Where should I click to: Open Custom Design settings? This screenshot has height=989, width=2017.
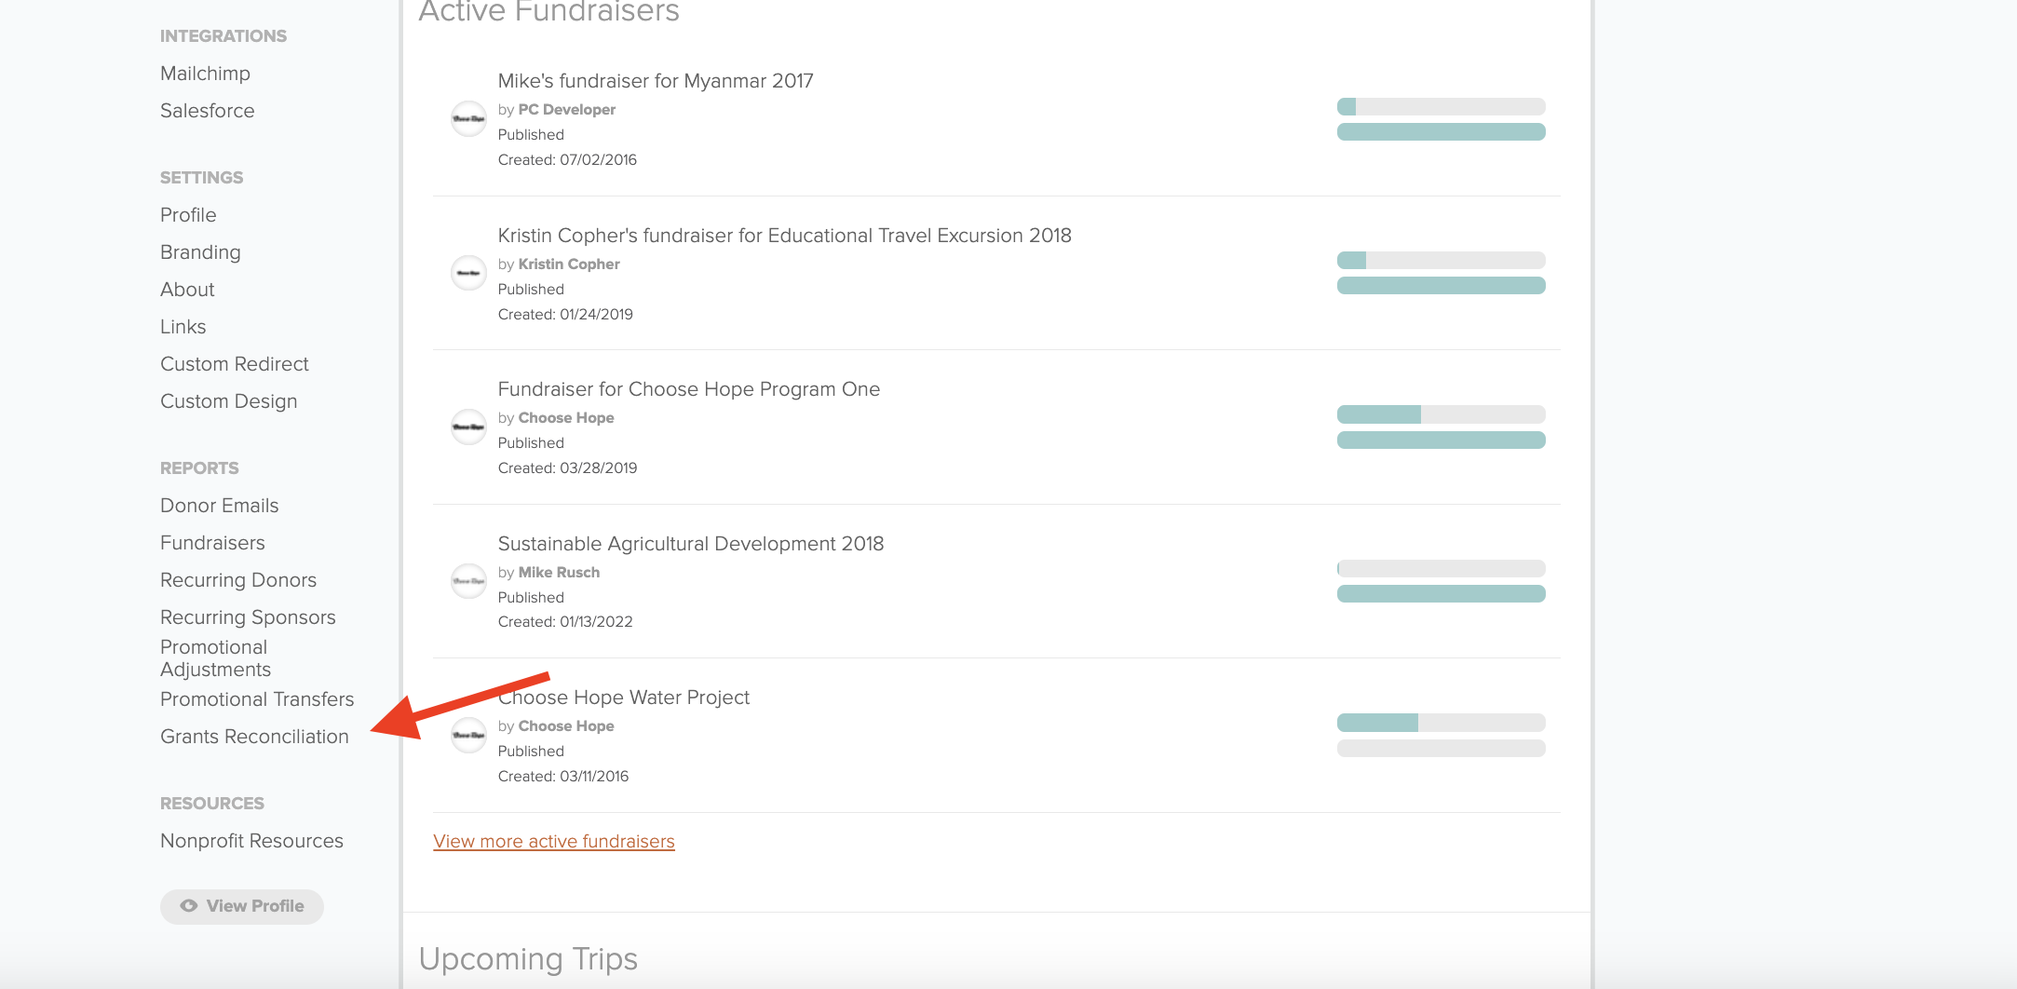click(229, 401)
